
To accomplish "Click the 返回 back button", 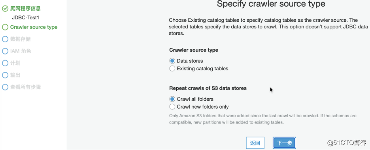I will [255, 143].
